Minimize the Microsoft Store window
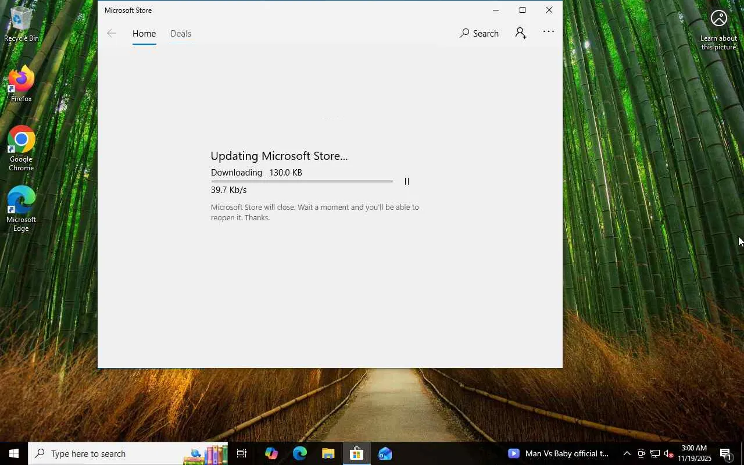The image size is (744, 465). [x=496, y=10]
